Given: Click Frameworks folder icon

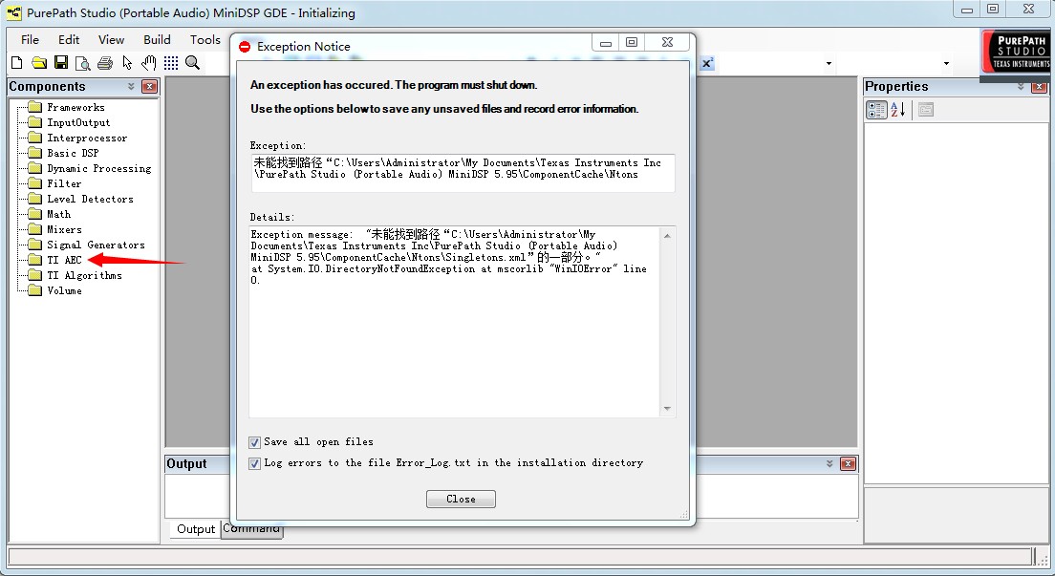Looking at the screenshot, I should pos(35,107).
